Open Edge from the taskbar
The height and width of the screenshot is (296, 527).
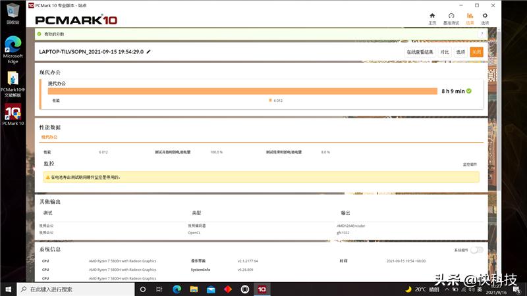(177, 289)
